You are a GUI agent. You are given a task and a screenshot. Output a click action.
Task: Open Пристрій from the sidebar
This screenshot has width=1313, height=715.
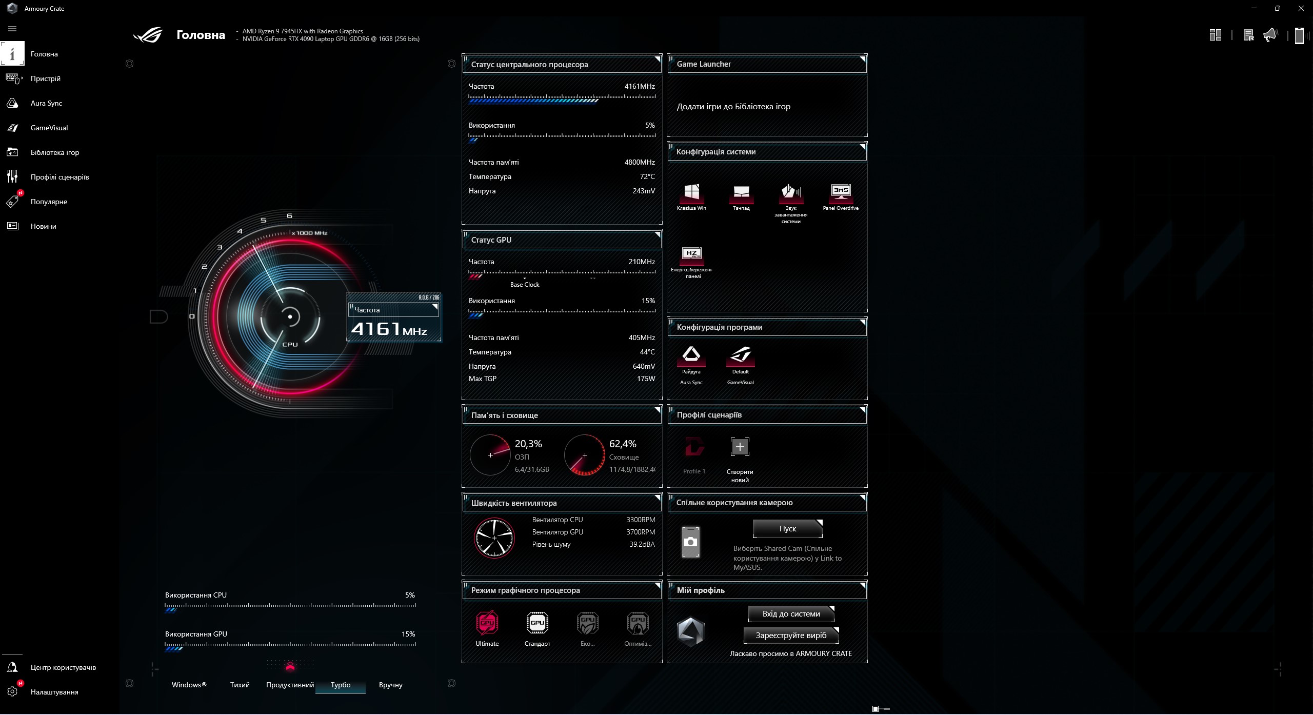pos(45,78)
